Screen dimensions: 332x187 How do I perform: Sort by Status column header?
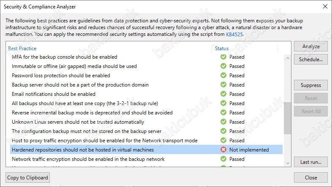pos(222,49)
